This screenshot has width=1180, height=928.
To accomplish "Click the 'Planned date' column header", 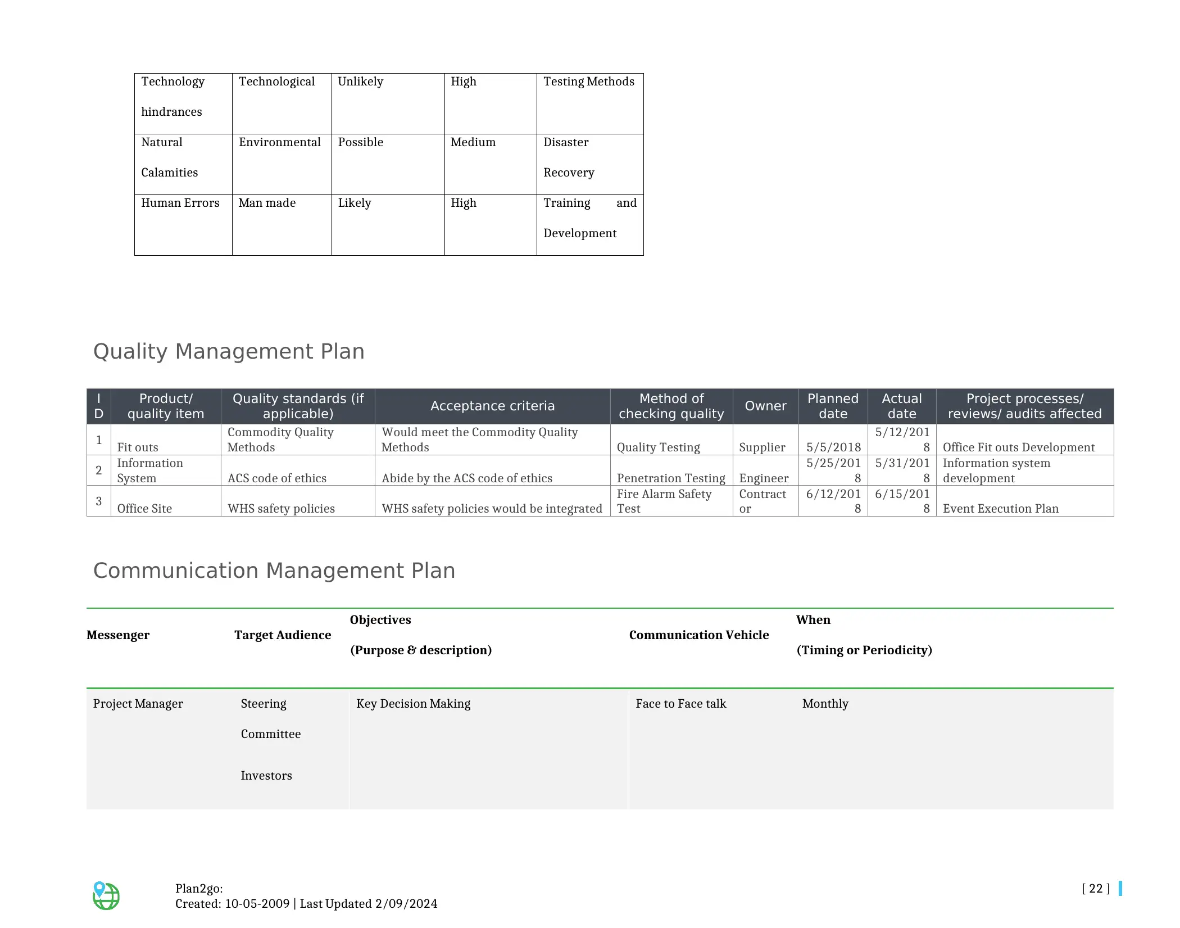I will pos(833,406).
